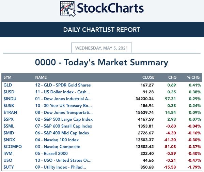View S&P 400 Mid Cap Index chart
The width and height of the screenshot is (204, 172).
point(62,133)
